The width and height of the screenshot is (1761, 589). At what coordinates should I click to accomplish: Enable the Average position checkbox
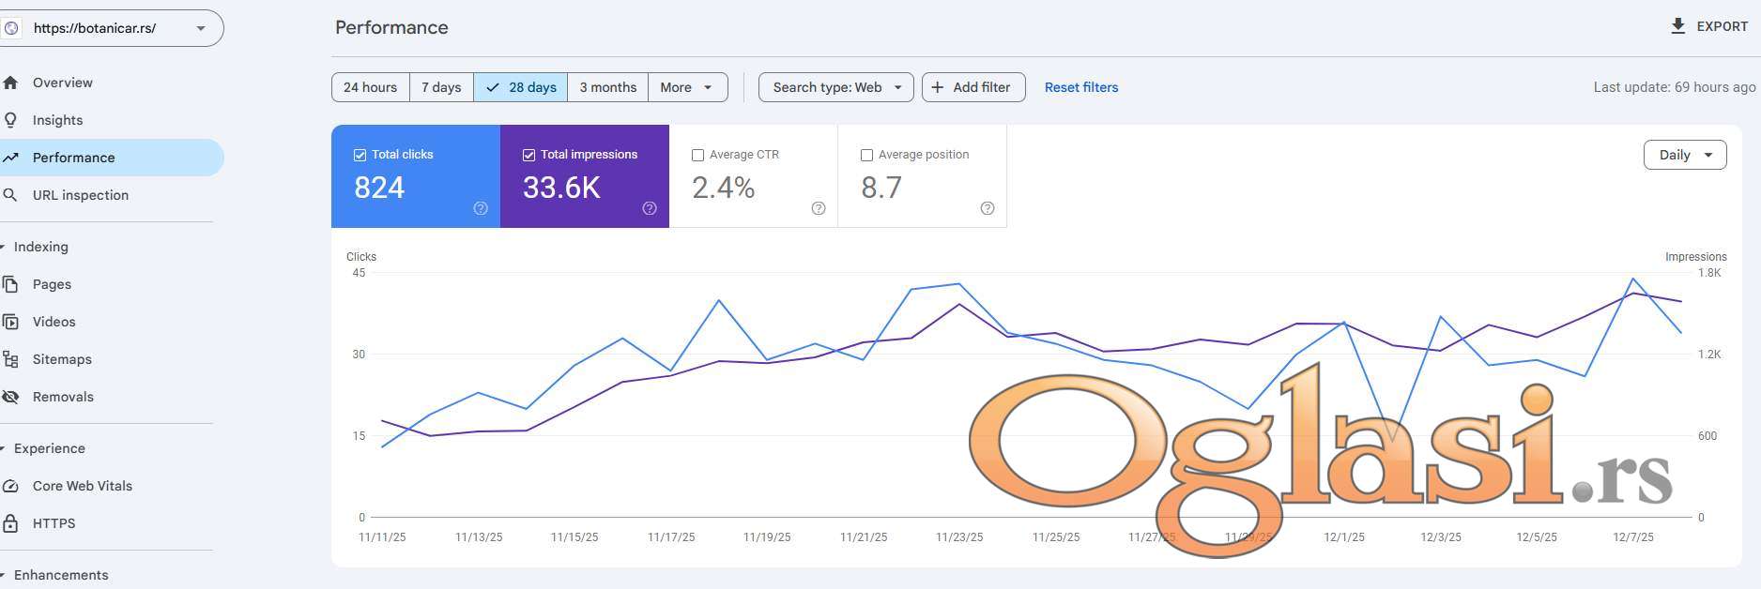click(866, 155)
